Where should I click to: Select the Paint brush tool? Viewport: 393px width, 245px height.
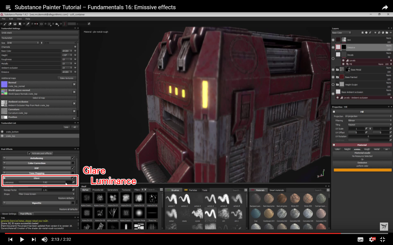coord(5,24)
